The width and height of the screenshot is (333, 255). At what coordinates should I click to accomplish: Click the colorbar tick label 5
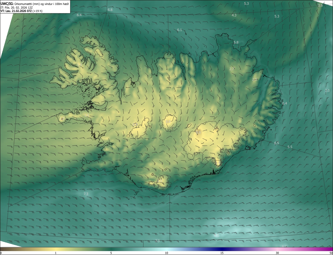111,253
